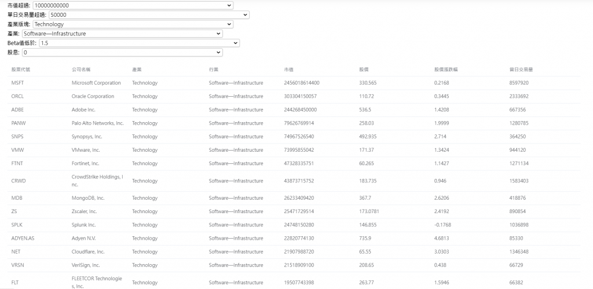Select the SNPS ticker cell

pos(17,137)
